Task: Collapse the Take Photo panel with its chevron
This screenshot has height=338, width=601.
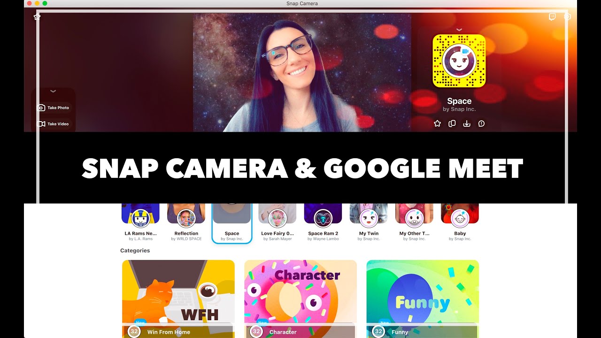Action: 53,91
